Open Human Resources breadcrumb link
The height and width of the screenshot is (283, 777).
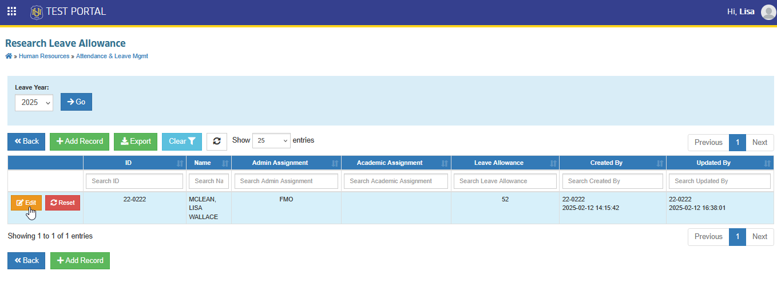44,56
